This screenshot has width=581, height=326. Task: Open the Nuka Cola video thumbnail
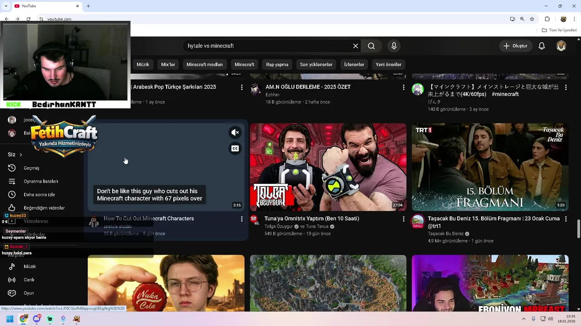[x=166, y=283]
